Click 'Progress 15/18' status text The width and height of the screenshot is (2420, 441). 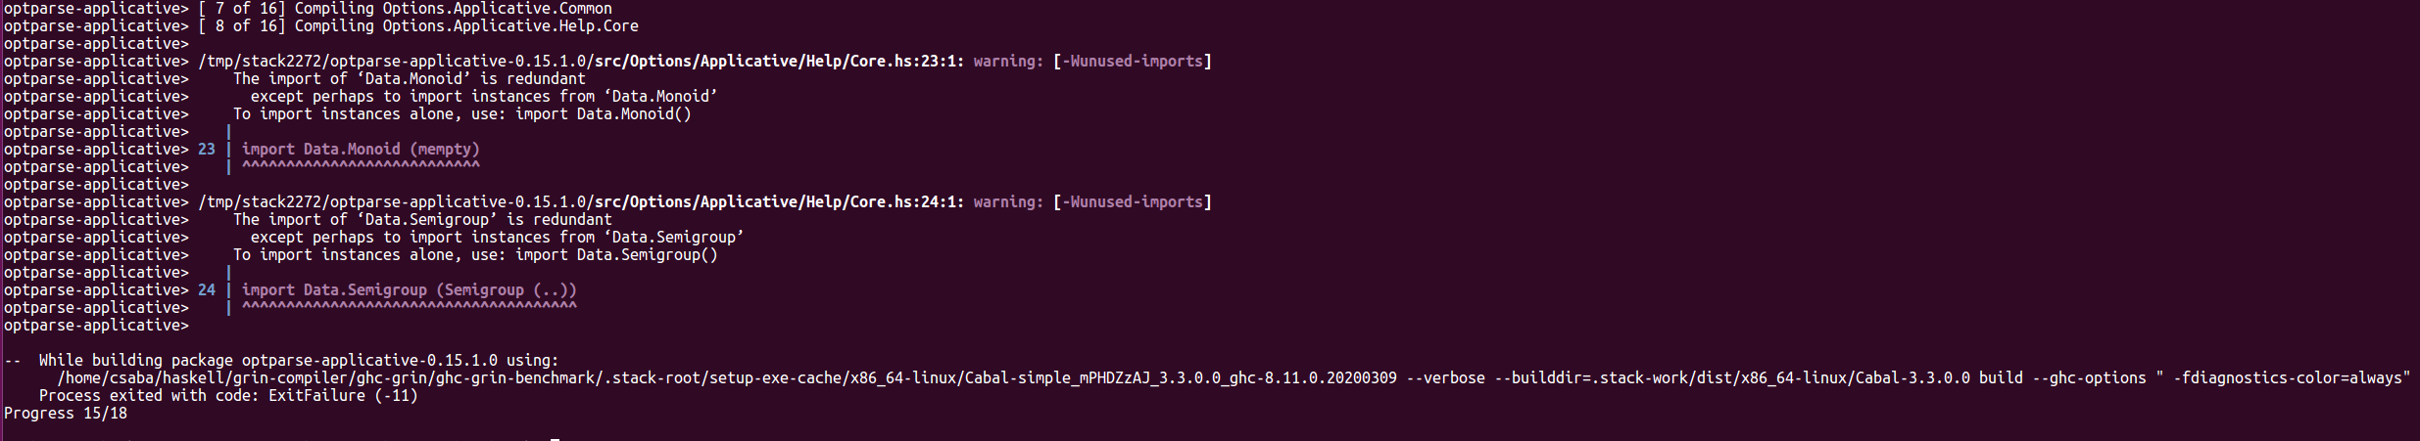point(66,414)
